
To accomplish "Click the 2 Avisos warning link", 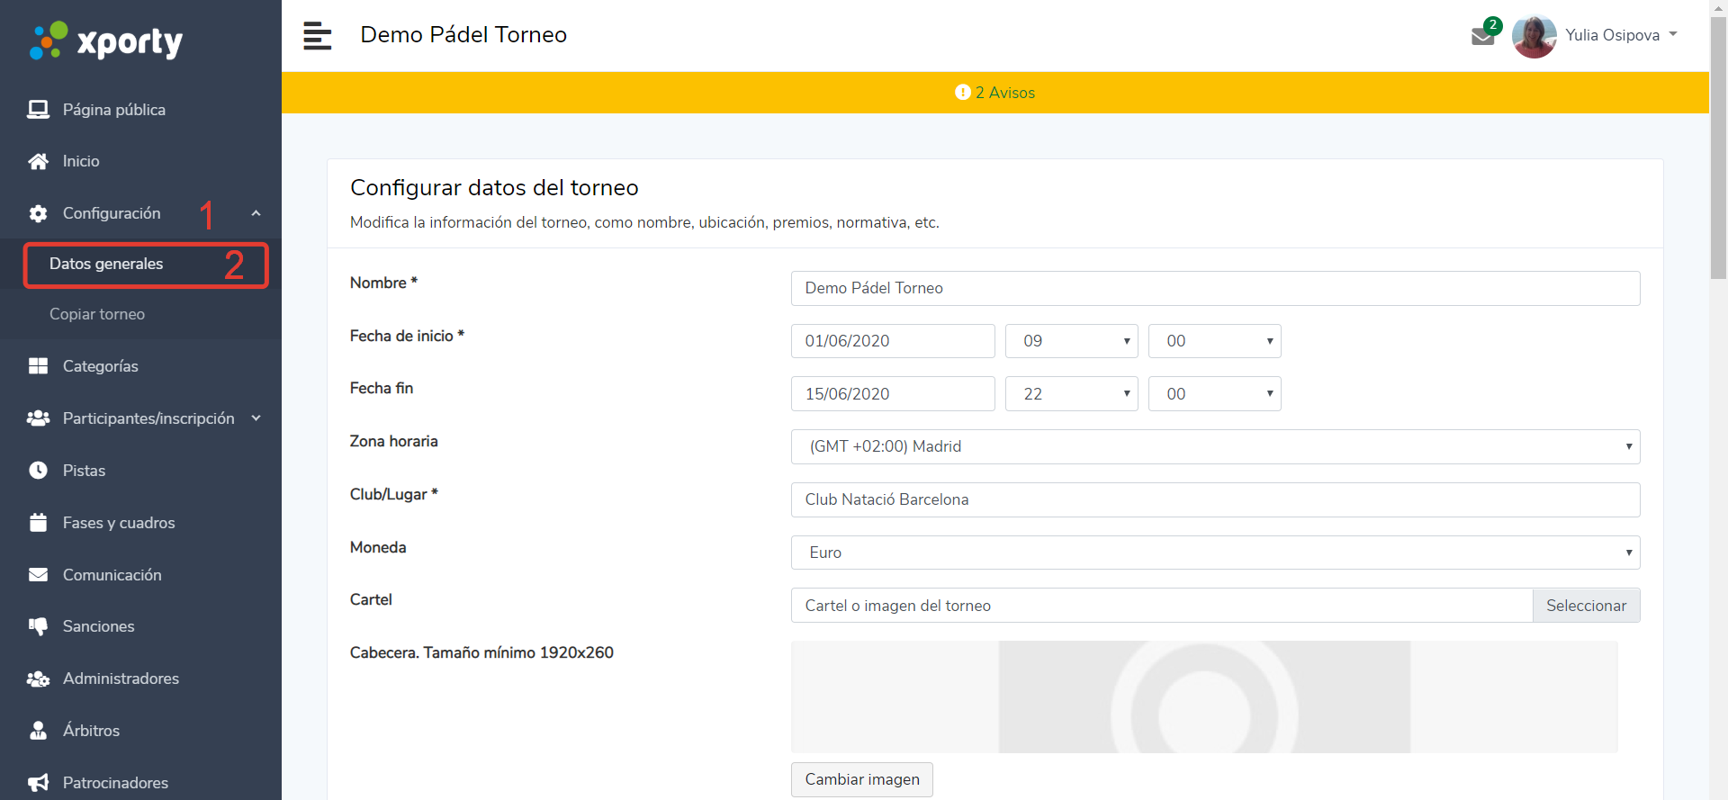I will tap(1005, 93).
